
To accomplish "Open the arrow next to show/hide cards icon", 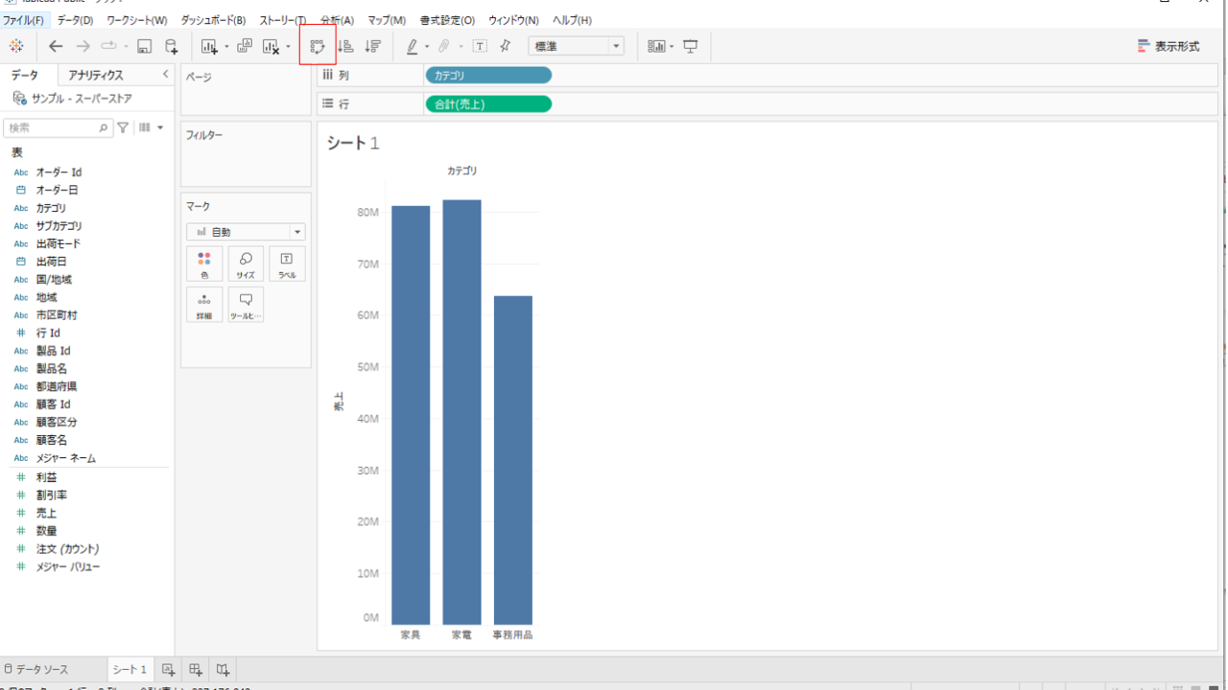I will point(672,46).
